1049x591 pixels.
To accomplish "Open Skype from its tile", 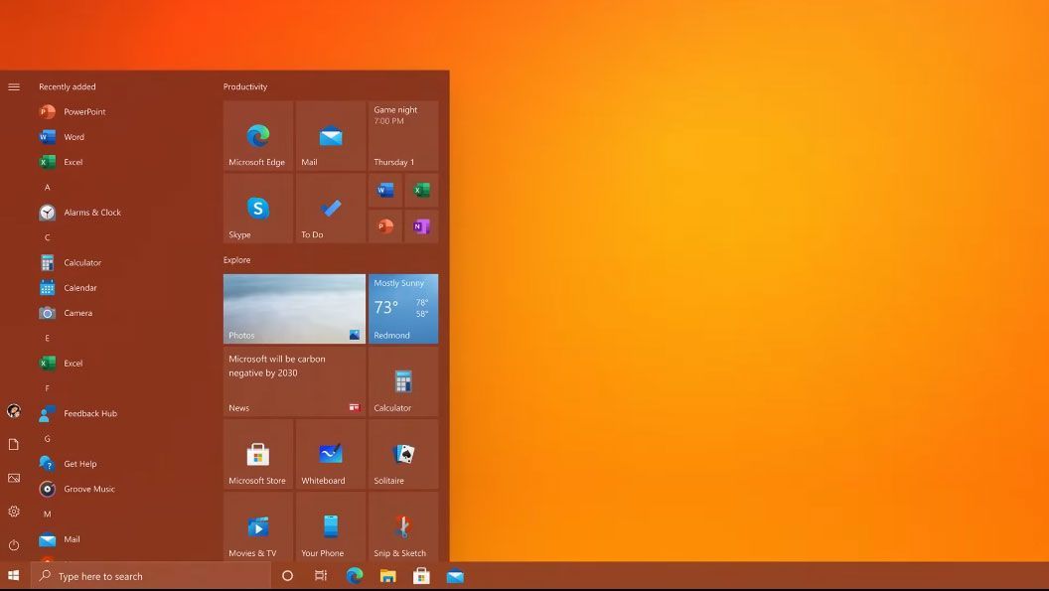I will [x=257, y=208].
